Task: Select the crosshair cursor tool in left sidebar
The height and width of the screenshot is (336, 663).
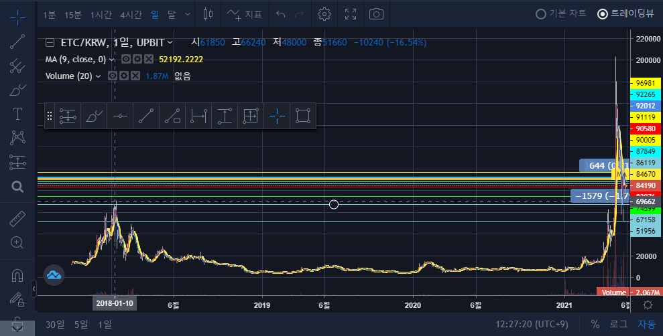Action: click(17, 17)
